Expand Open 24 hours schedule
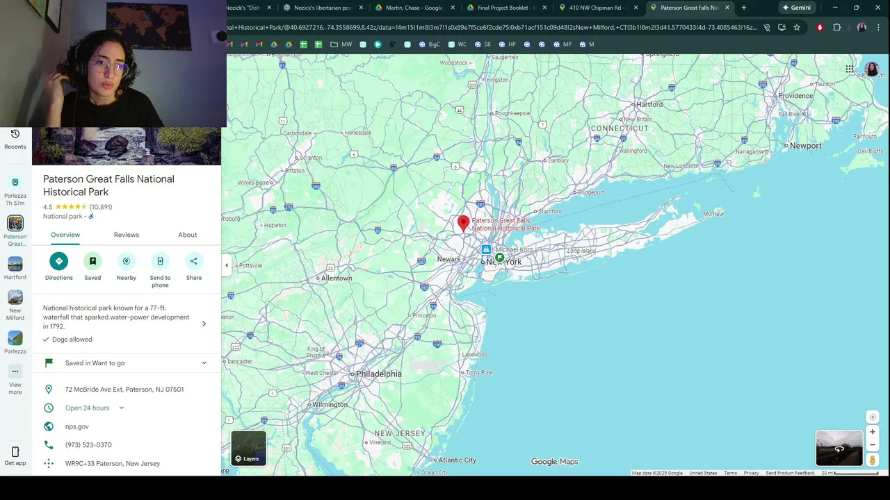Image resolution: width=890 pixels, height=500 pixels. [x=121, y=408]
